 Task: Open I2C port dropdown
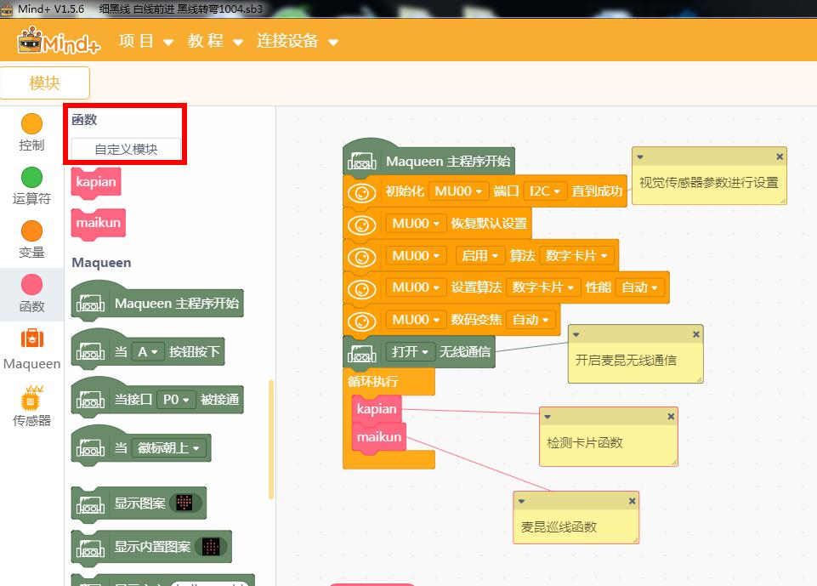tap(544, 191)
